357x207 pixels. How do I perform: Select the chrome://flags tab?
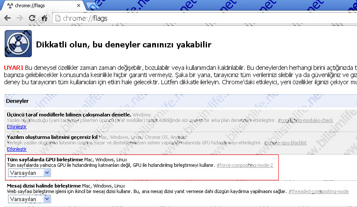(x=43, y=6)
